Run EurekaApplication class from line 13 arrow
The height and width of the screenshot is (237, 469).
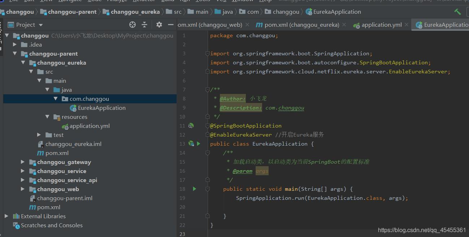pos(198,144)
